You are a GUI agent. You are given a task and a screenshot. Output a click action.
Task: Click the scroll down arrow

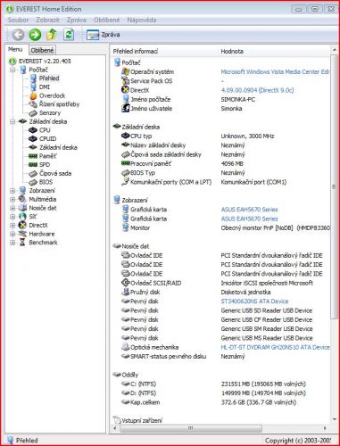tap(334, 419)
